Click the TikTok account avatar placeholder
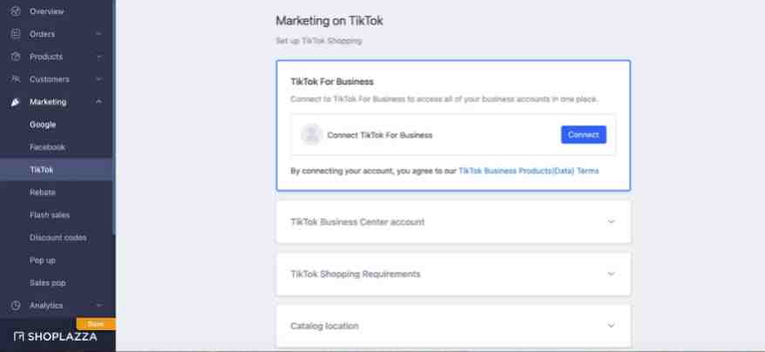The width and height of the screenshot is (765, 352). point(311,135)
